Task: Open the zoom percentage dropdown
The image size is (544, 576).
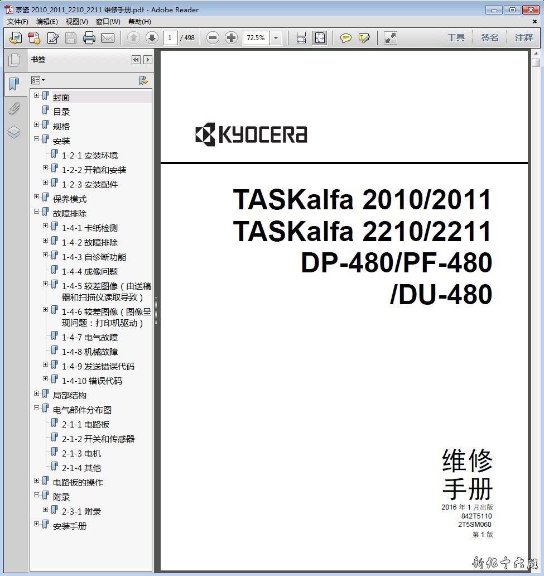Action: tap(276, 38)
